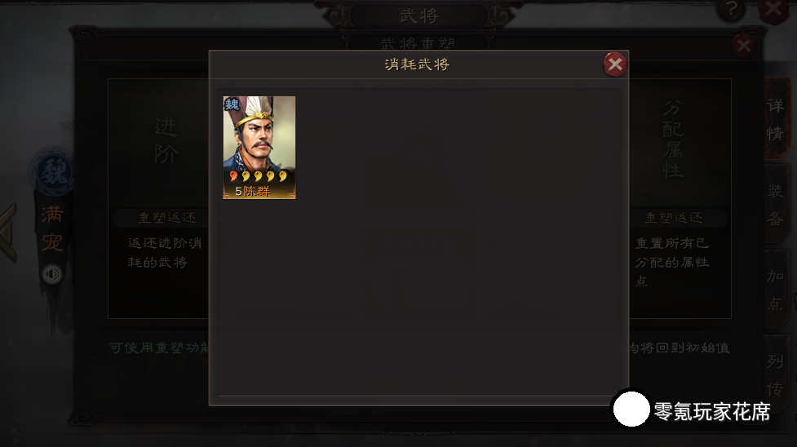
Task: Select the 分配属性 reshaping option
Action: tap(673, 139)
